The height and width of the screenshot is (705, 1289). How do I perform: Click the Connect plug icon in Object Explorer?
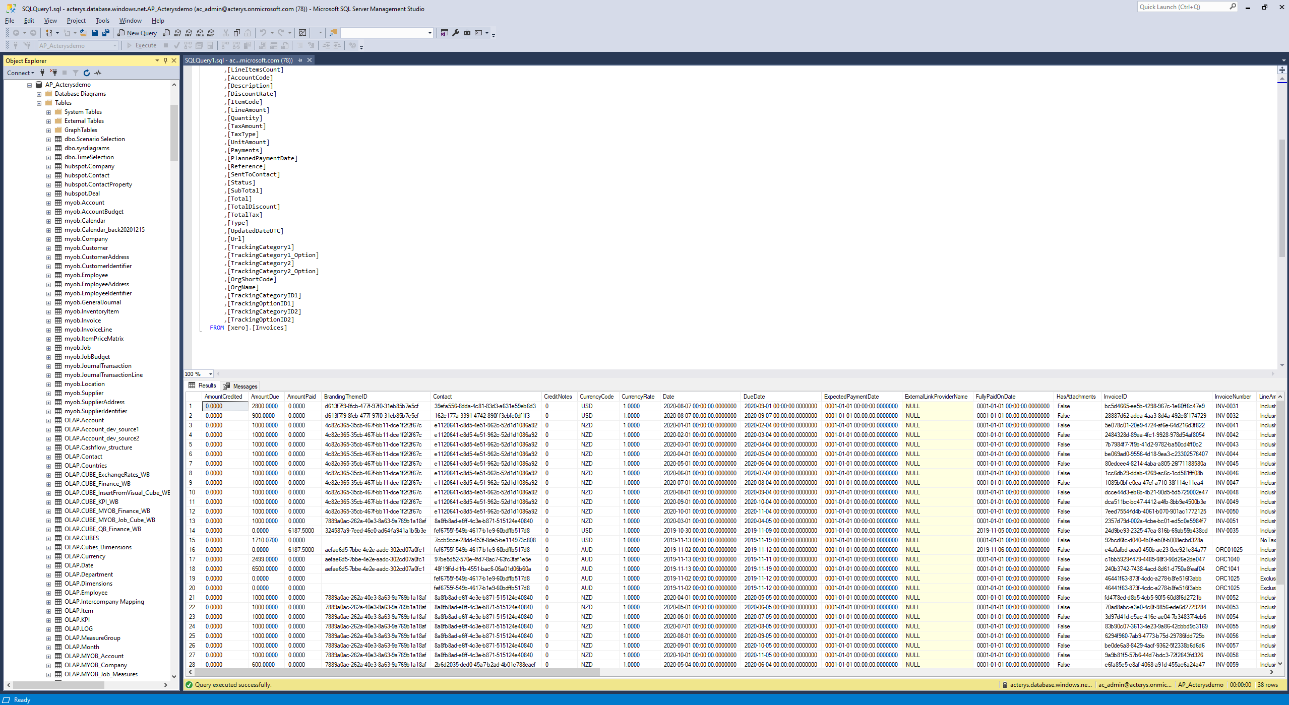coord(42,73)
